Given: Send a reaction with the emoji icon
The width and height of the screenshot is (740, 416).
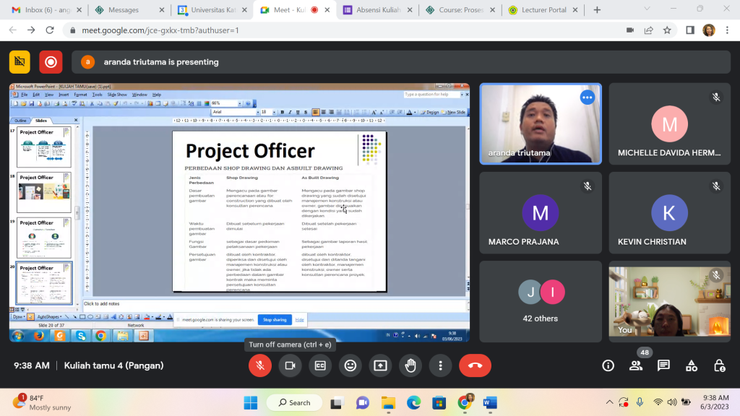Looking at the screenshot, I should [x=350, y=365].
